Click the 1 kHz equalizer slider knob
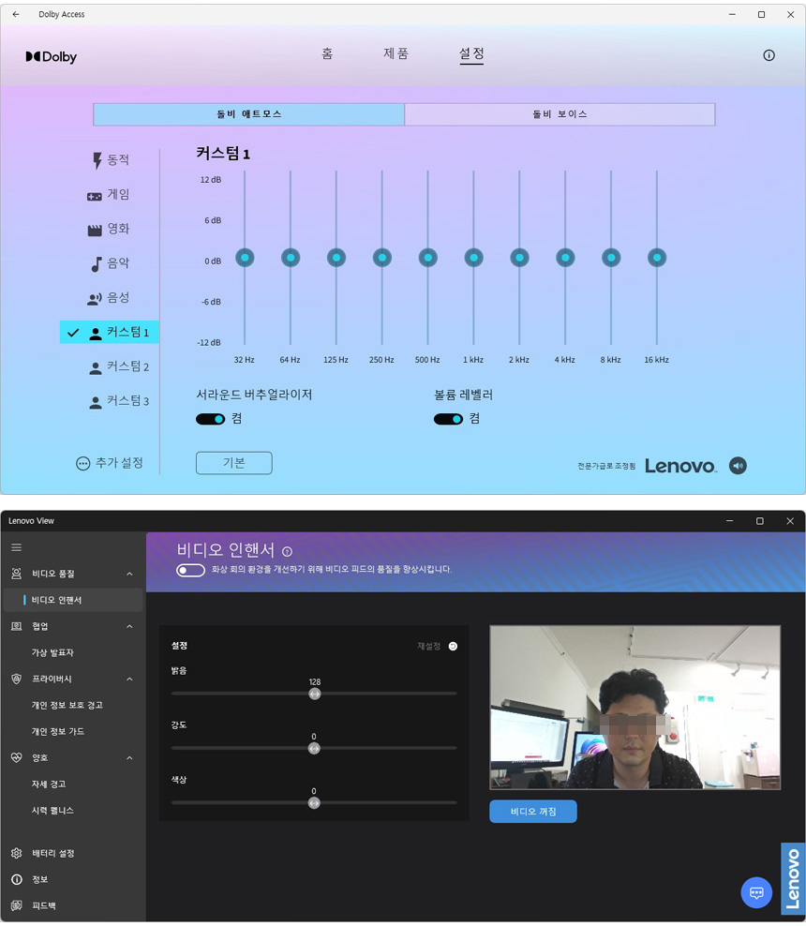 473,258
